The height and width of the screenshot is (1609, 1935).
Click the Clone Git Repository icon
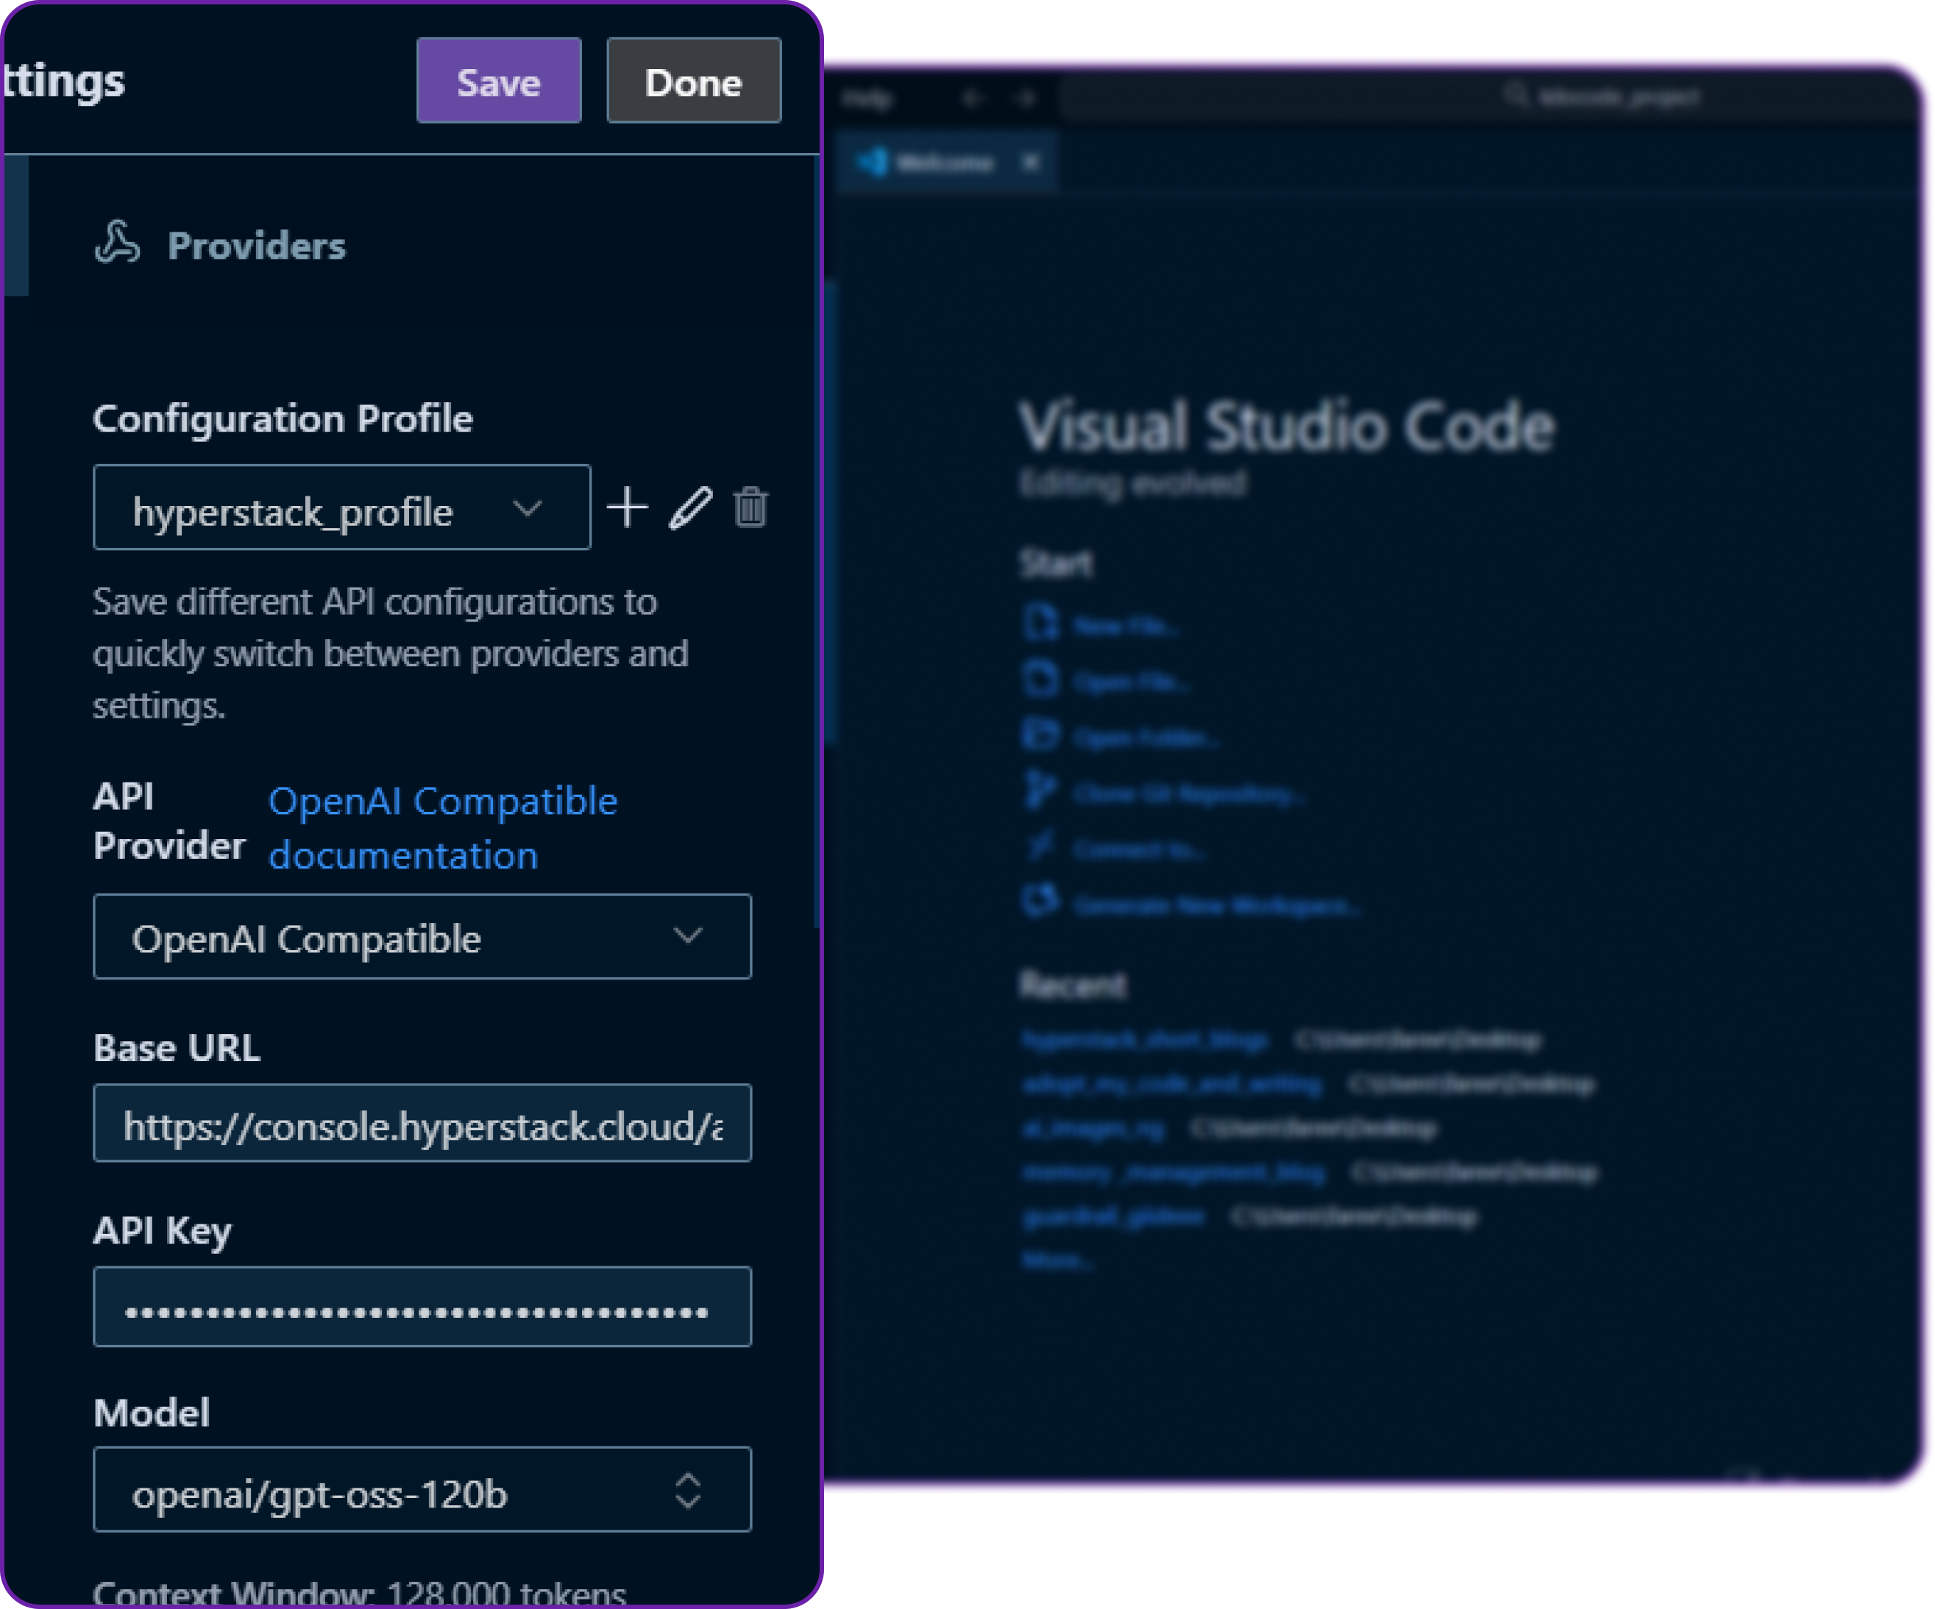[1042, 792]
